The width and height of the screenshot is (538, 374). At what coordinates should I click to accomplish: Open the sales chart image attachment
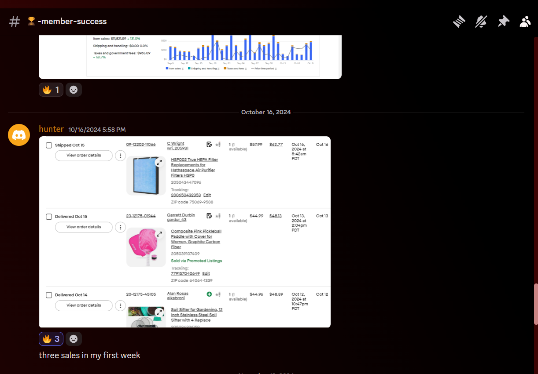190,56
